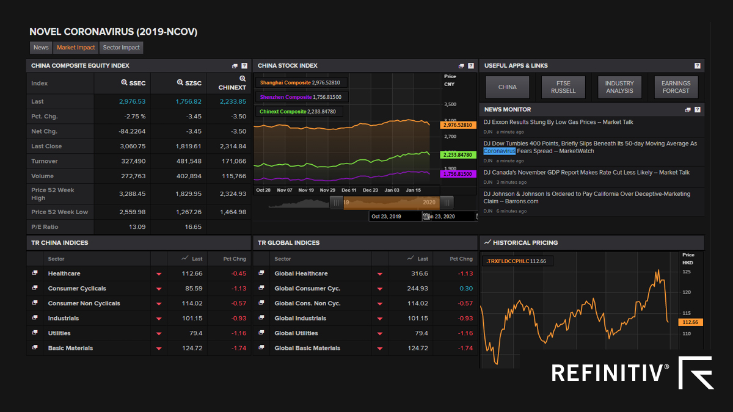Viewport: 733px width, 412px height.
Task: Open the Global Industrials pop-out icon
Action: [x=261, y=318]
